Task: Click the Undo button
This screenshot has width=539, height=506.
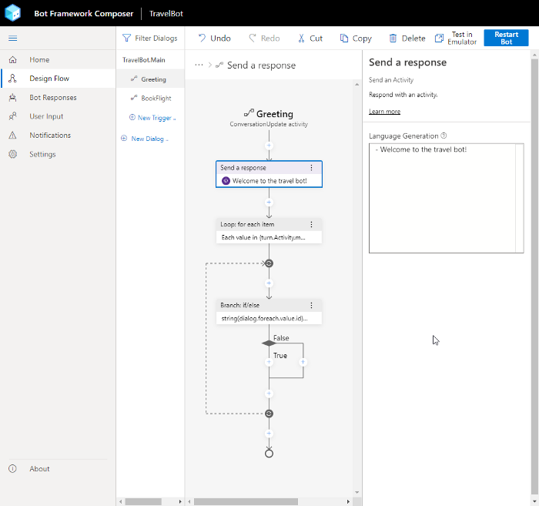Action: click(214, 39)
